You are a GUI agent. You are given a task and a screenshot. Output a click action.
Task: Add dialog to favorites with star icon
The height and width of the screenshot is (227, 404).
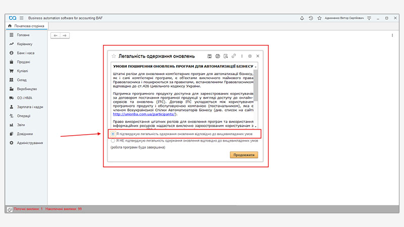(114, 55)
